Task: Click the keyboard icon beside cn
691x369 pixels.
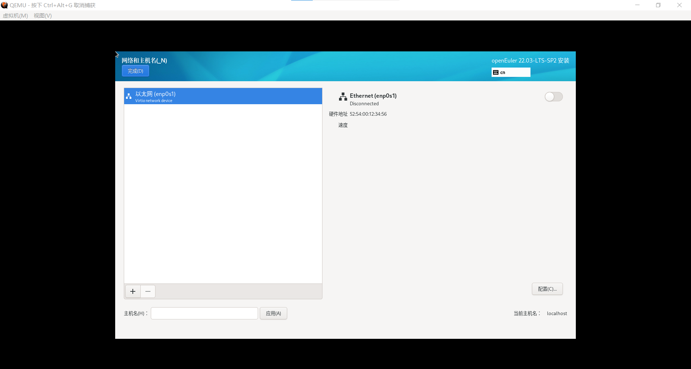Action: tap(496, 72)
